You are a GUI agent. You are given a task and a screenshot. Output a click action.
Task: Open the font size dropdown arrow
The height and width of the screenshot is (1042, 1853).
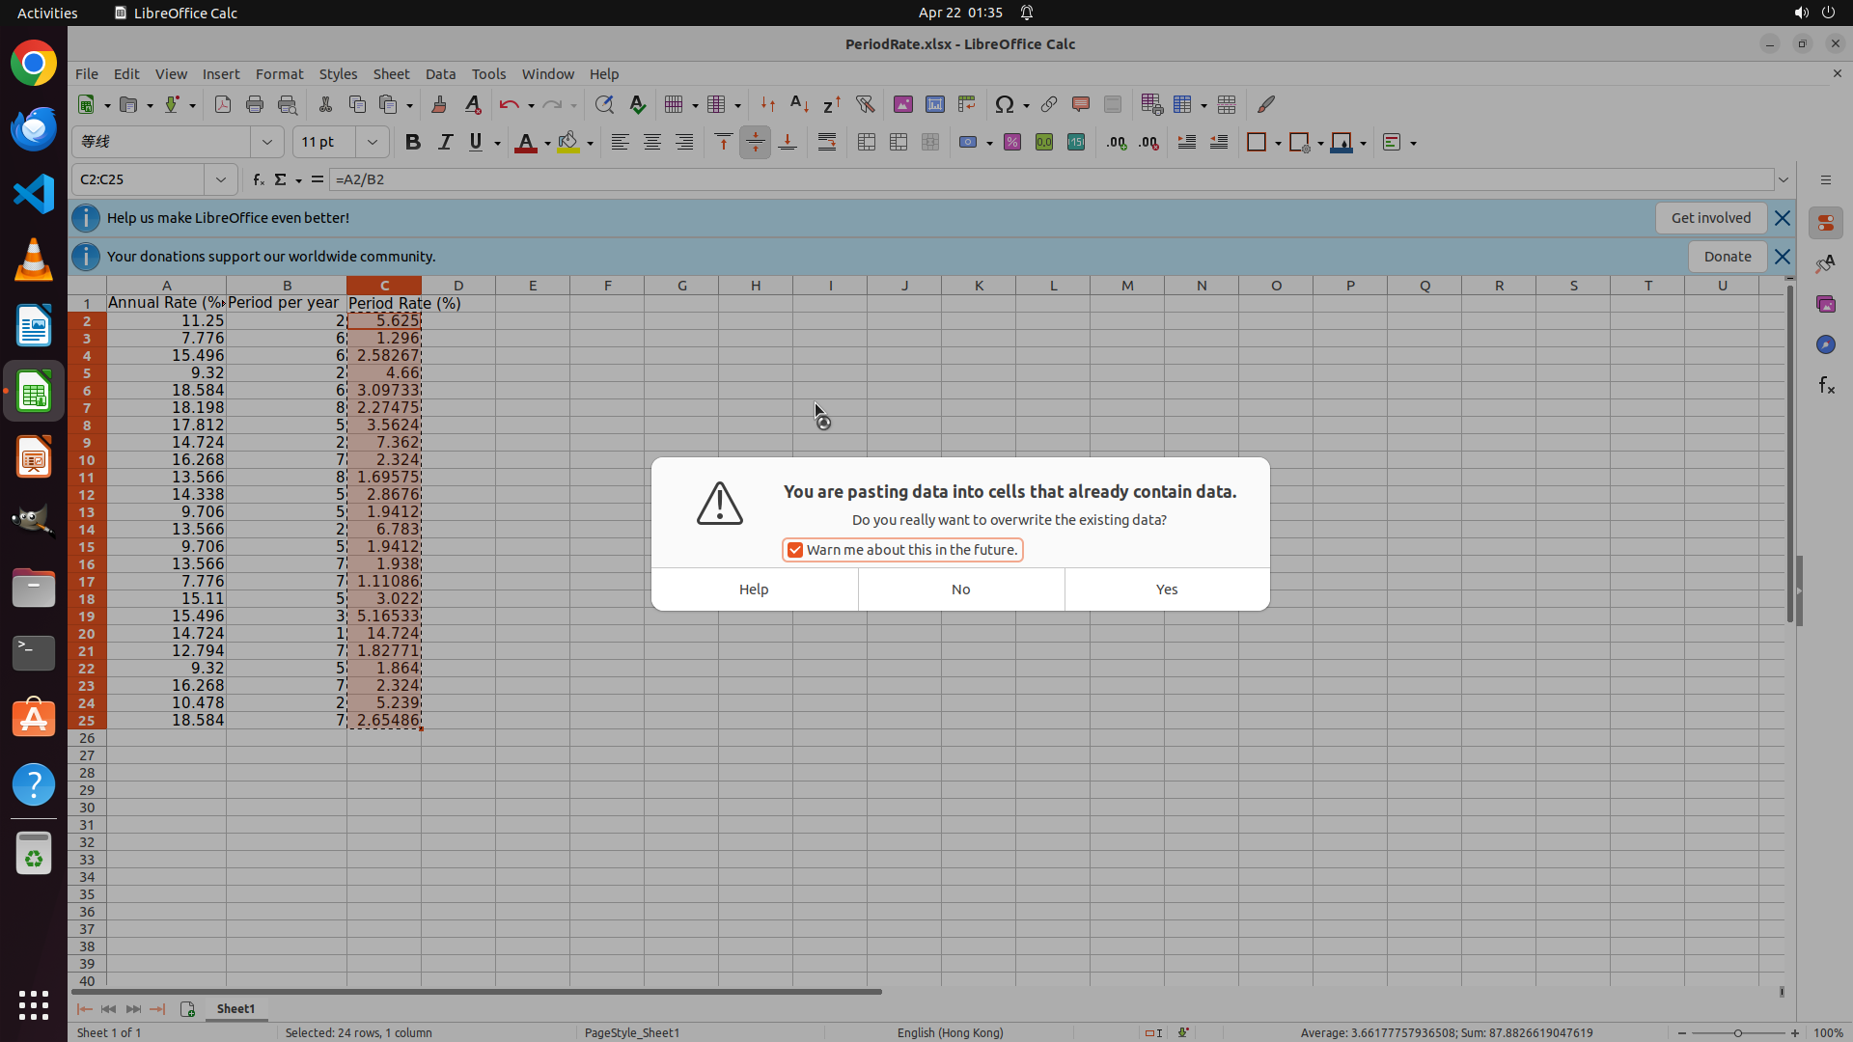tap(372, 142)
